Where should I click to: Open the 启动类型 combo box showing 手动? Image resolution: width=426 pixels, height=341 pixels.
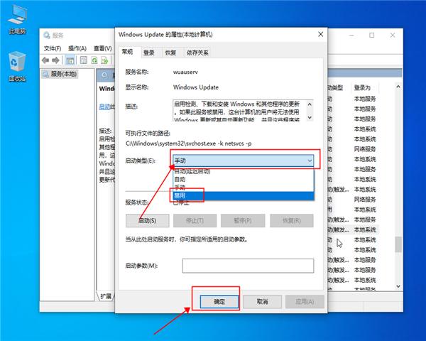click(x=243, y=161)
